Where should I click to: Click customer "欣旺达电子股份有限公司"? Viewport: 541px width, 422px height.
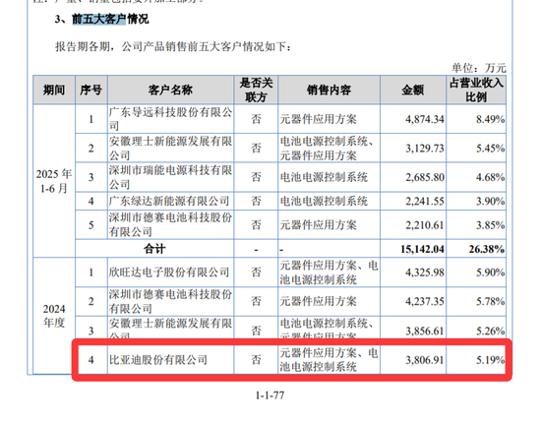click(169, 272)
